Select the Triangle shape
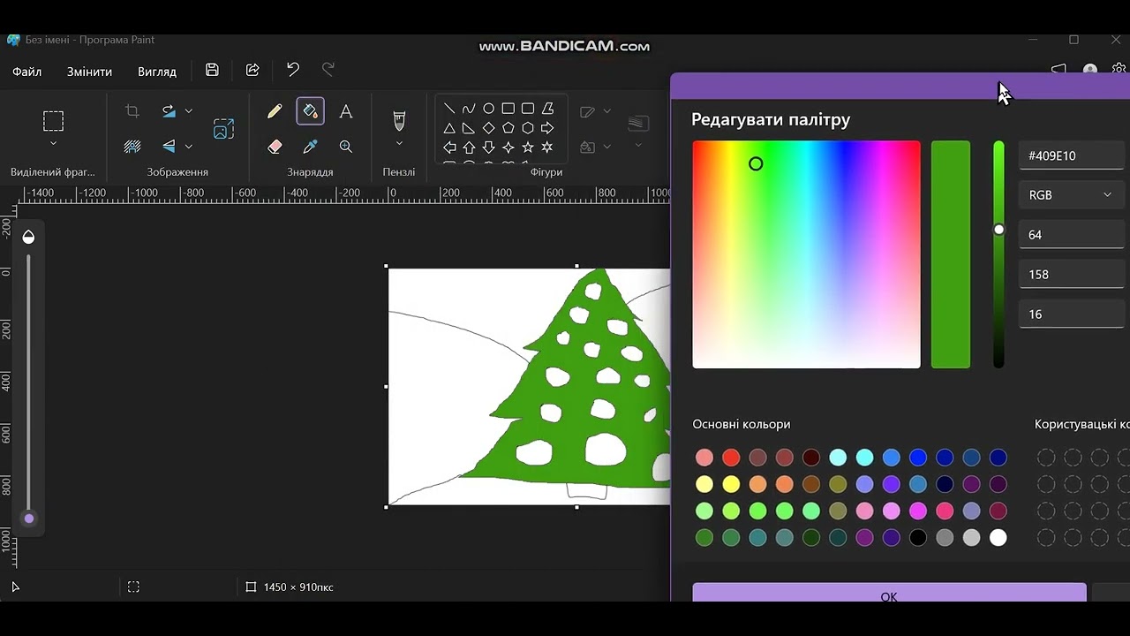 pyautogui.click(x=449, y=128)
